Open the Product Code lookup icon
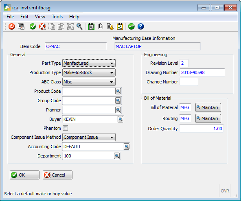The image size is (241, 201). pos(118,91)
